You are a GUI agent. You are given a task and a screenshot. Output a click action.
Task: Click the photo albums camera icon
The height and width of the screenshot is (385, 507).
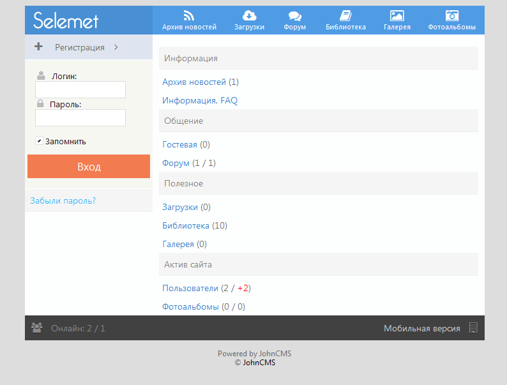pyautogui.click(x=451, y=15)
